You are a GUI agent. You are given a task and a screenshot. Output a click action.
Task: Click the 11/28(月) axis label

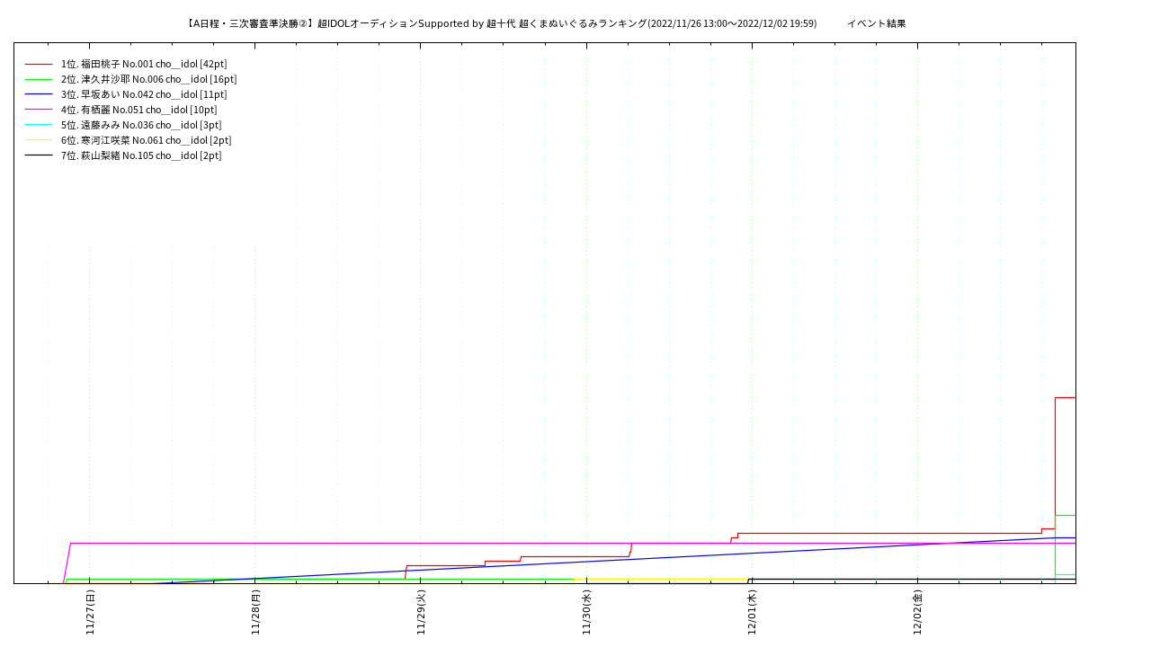pos(255,613)
